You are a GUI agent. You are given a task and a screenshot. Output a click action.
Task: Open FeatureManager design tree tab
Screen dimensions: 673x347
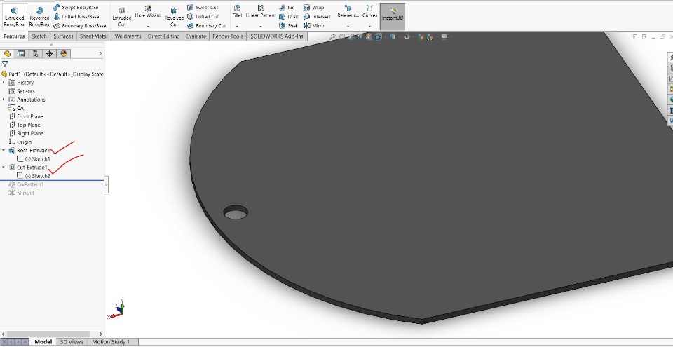(x=7, y=54)
